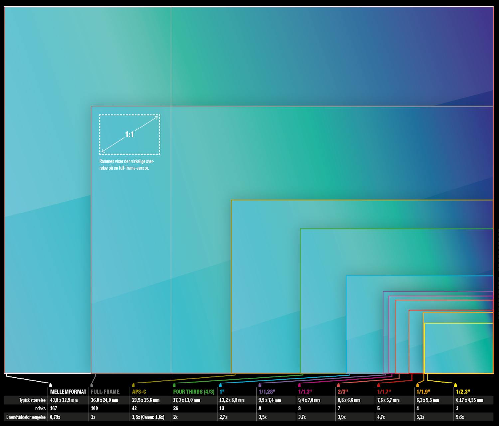499x426 pixels.
Task: Click the white square marker beside MELLEMFORMAT
Action: [x=51, y=386]
